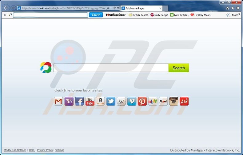Open a new blank tab
The image size is (243, 155).
point(165,8)
